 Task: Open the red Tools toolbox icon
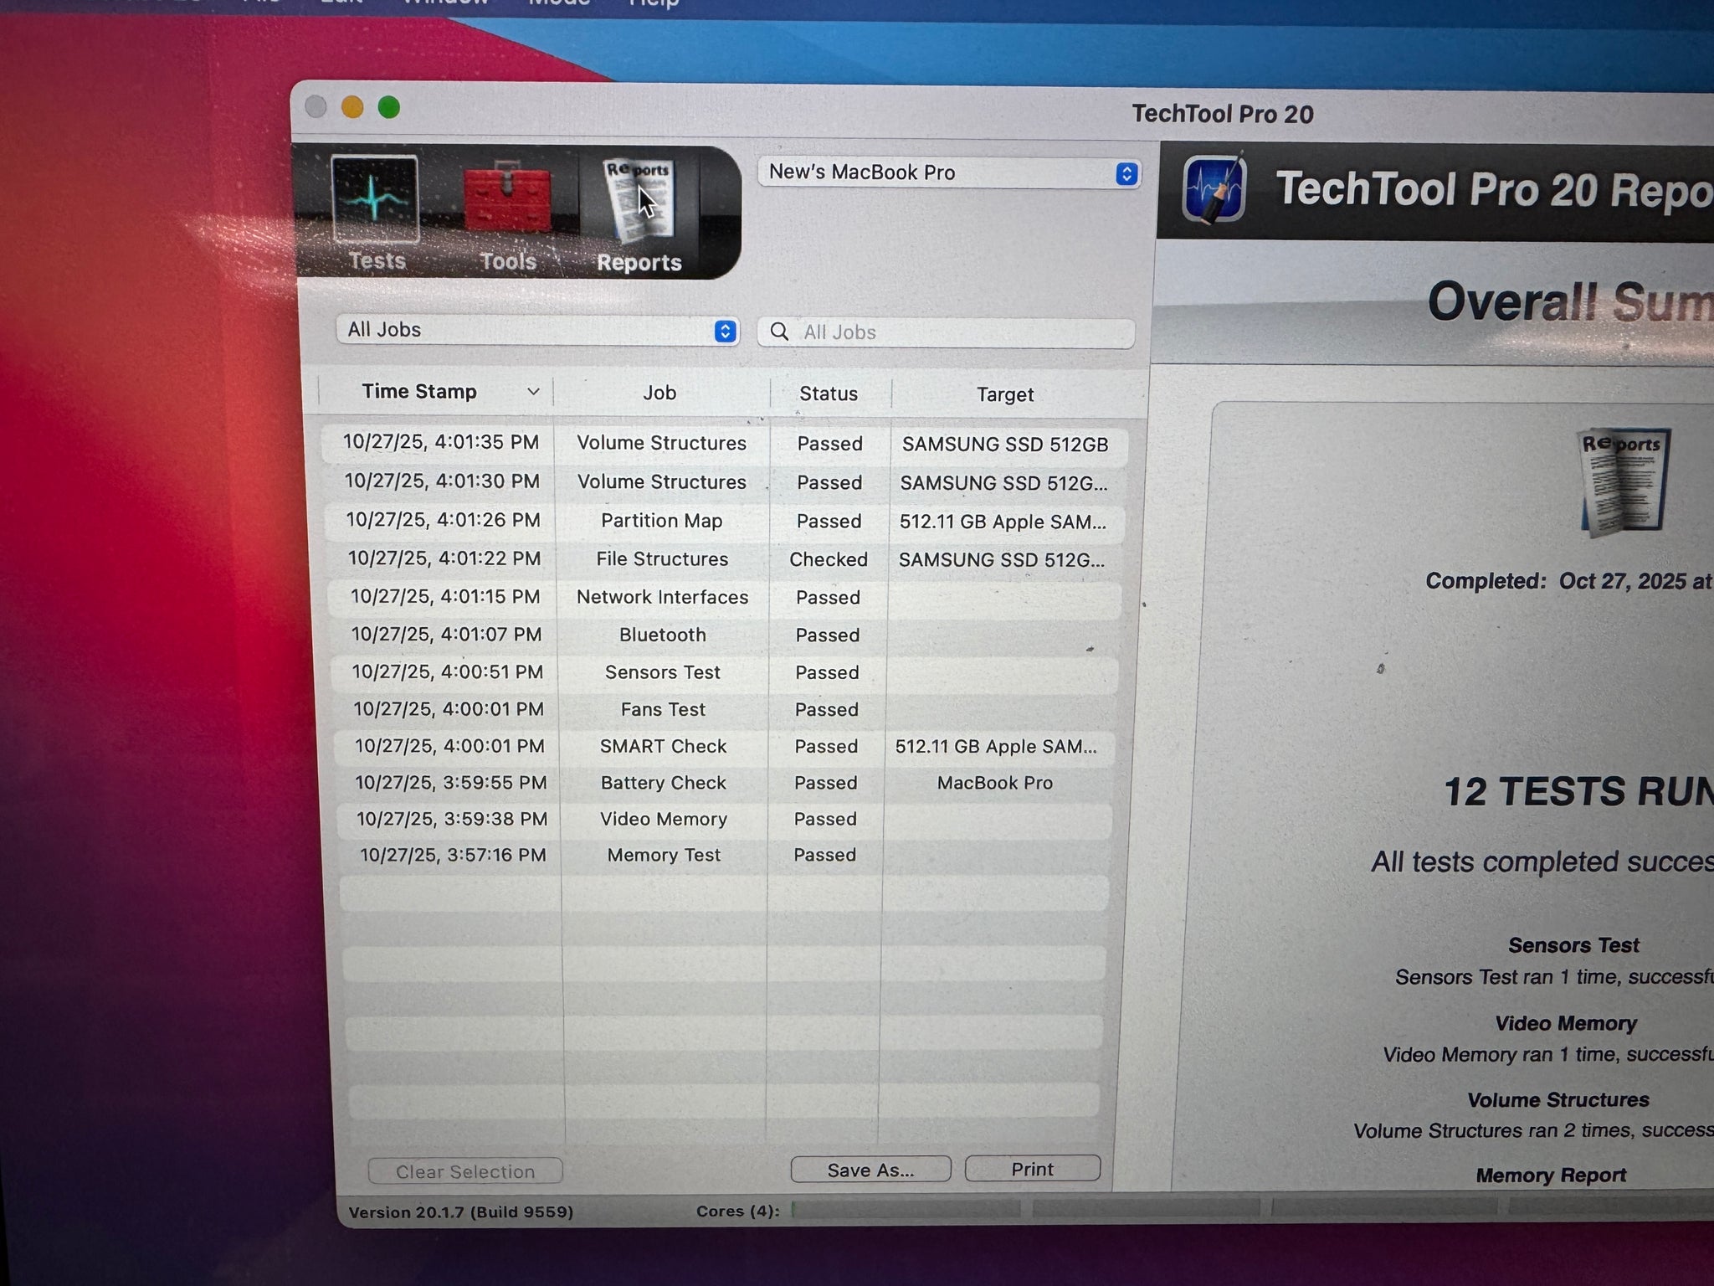pos(507,199)
